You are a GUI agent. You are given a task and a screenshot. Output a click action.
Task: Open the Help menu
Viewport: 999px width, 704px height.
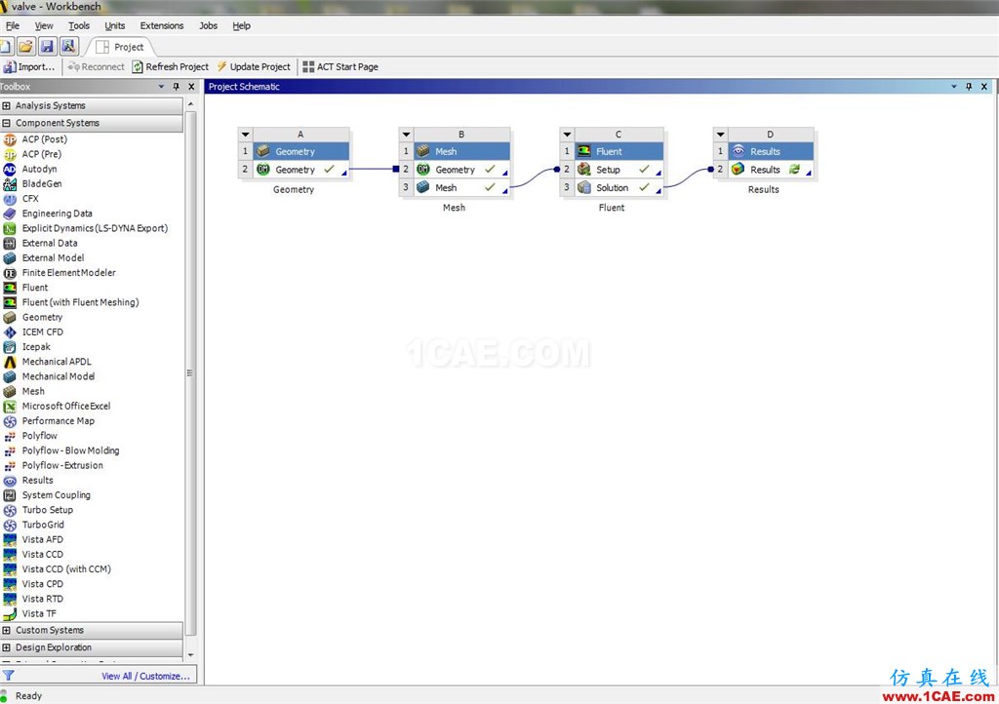(242, 25)
